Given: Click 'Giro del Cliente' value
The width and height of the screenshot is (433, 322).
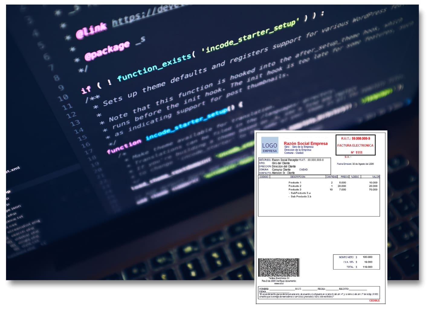Looking at the screenshot, I should (281, 163).
